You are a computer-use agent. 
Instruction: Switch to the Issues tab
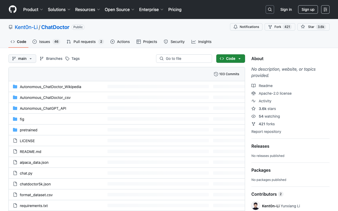click(46, 42)
